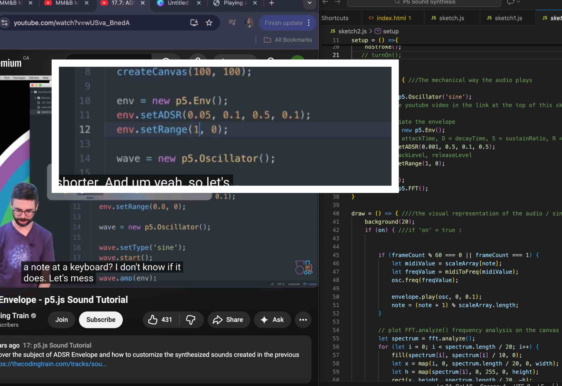Image resolution: width=562 pixels, height=386 pixels.
Task: Open a new browser tab
Action: 271,3
